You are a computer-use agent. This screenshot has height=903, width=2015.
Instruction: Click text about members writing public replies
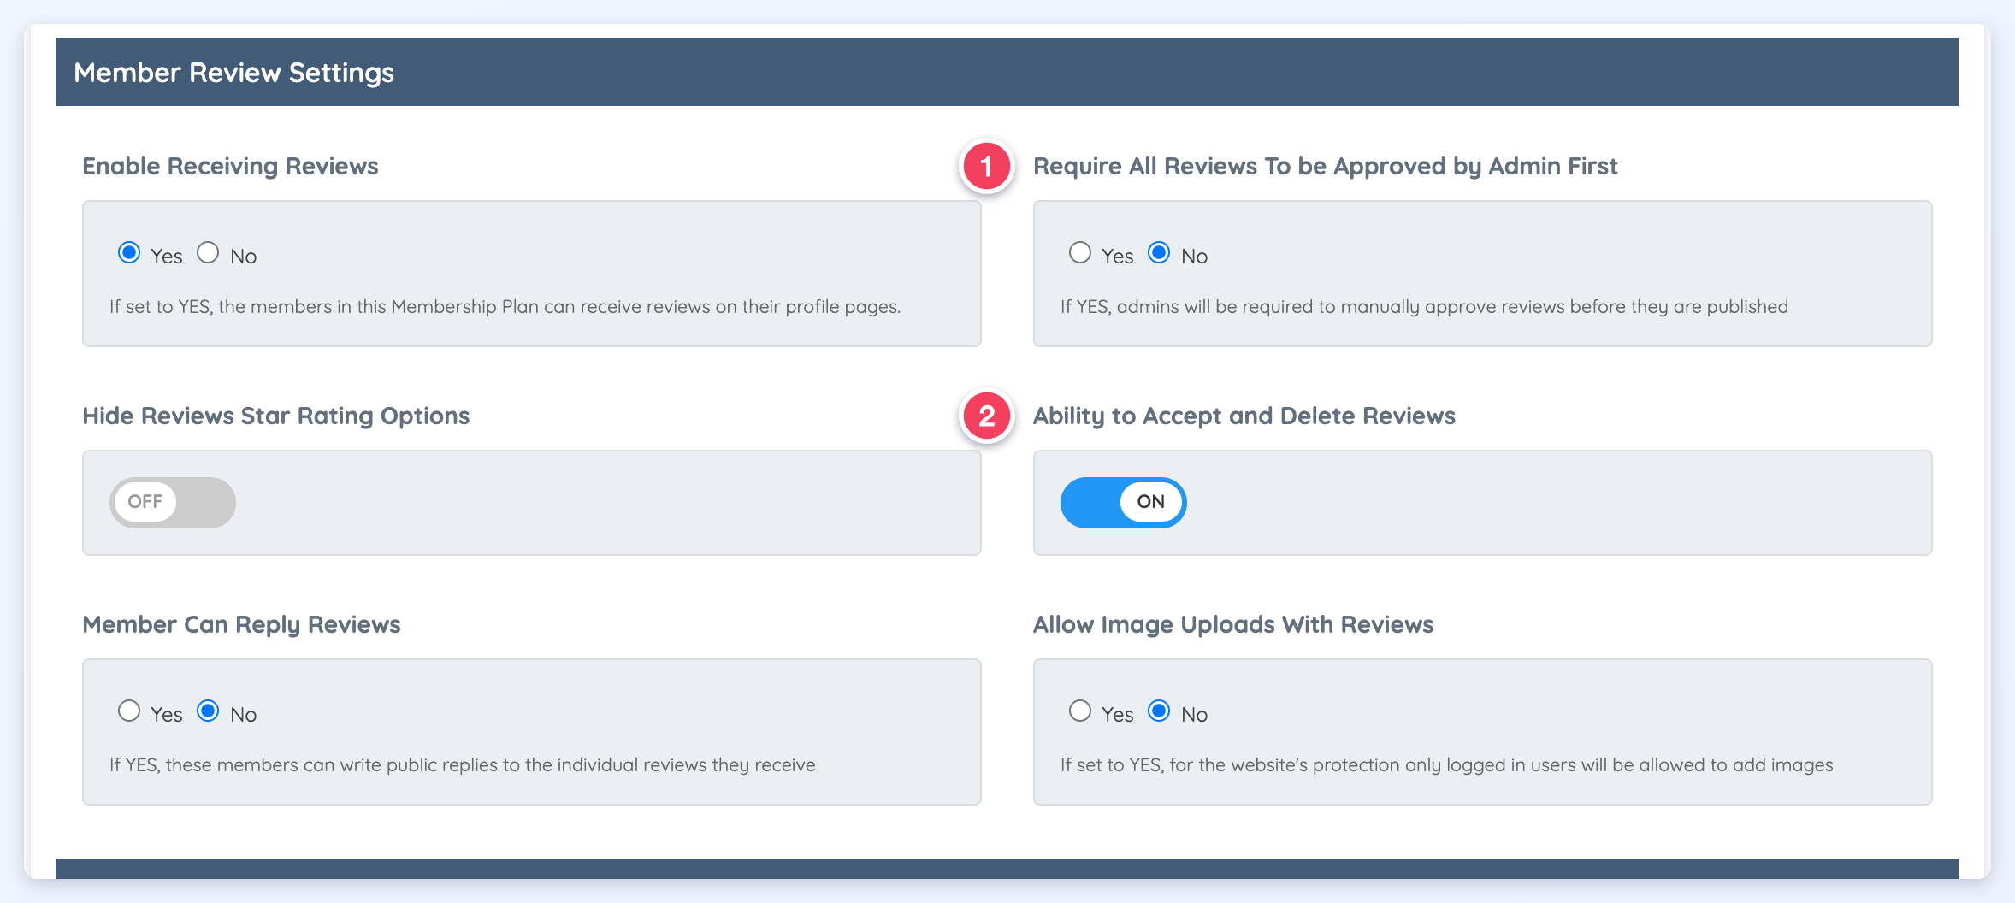click(x=463, y=765)
